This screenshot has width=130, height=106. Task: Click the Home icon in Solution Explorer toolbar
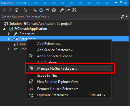tap(17, 10)
